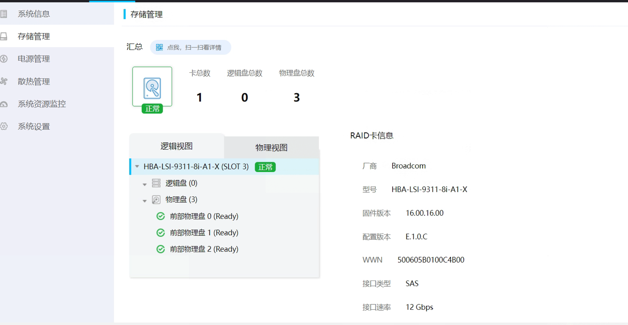Click green check of 前部物理盘 0
This screenshot has width=628, height=325.
161,216
